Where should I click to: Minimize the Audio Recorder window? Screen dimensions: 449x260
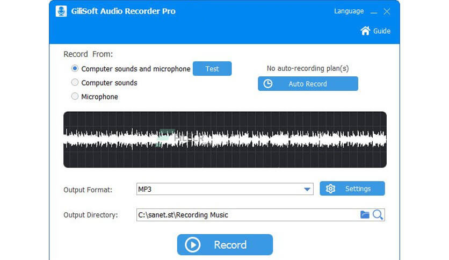[374, 12]
